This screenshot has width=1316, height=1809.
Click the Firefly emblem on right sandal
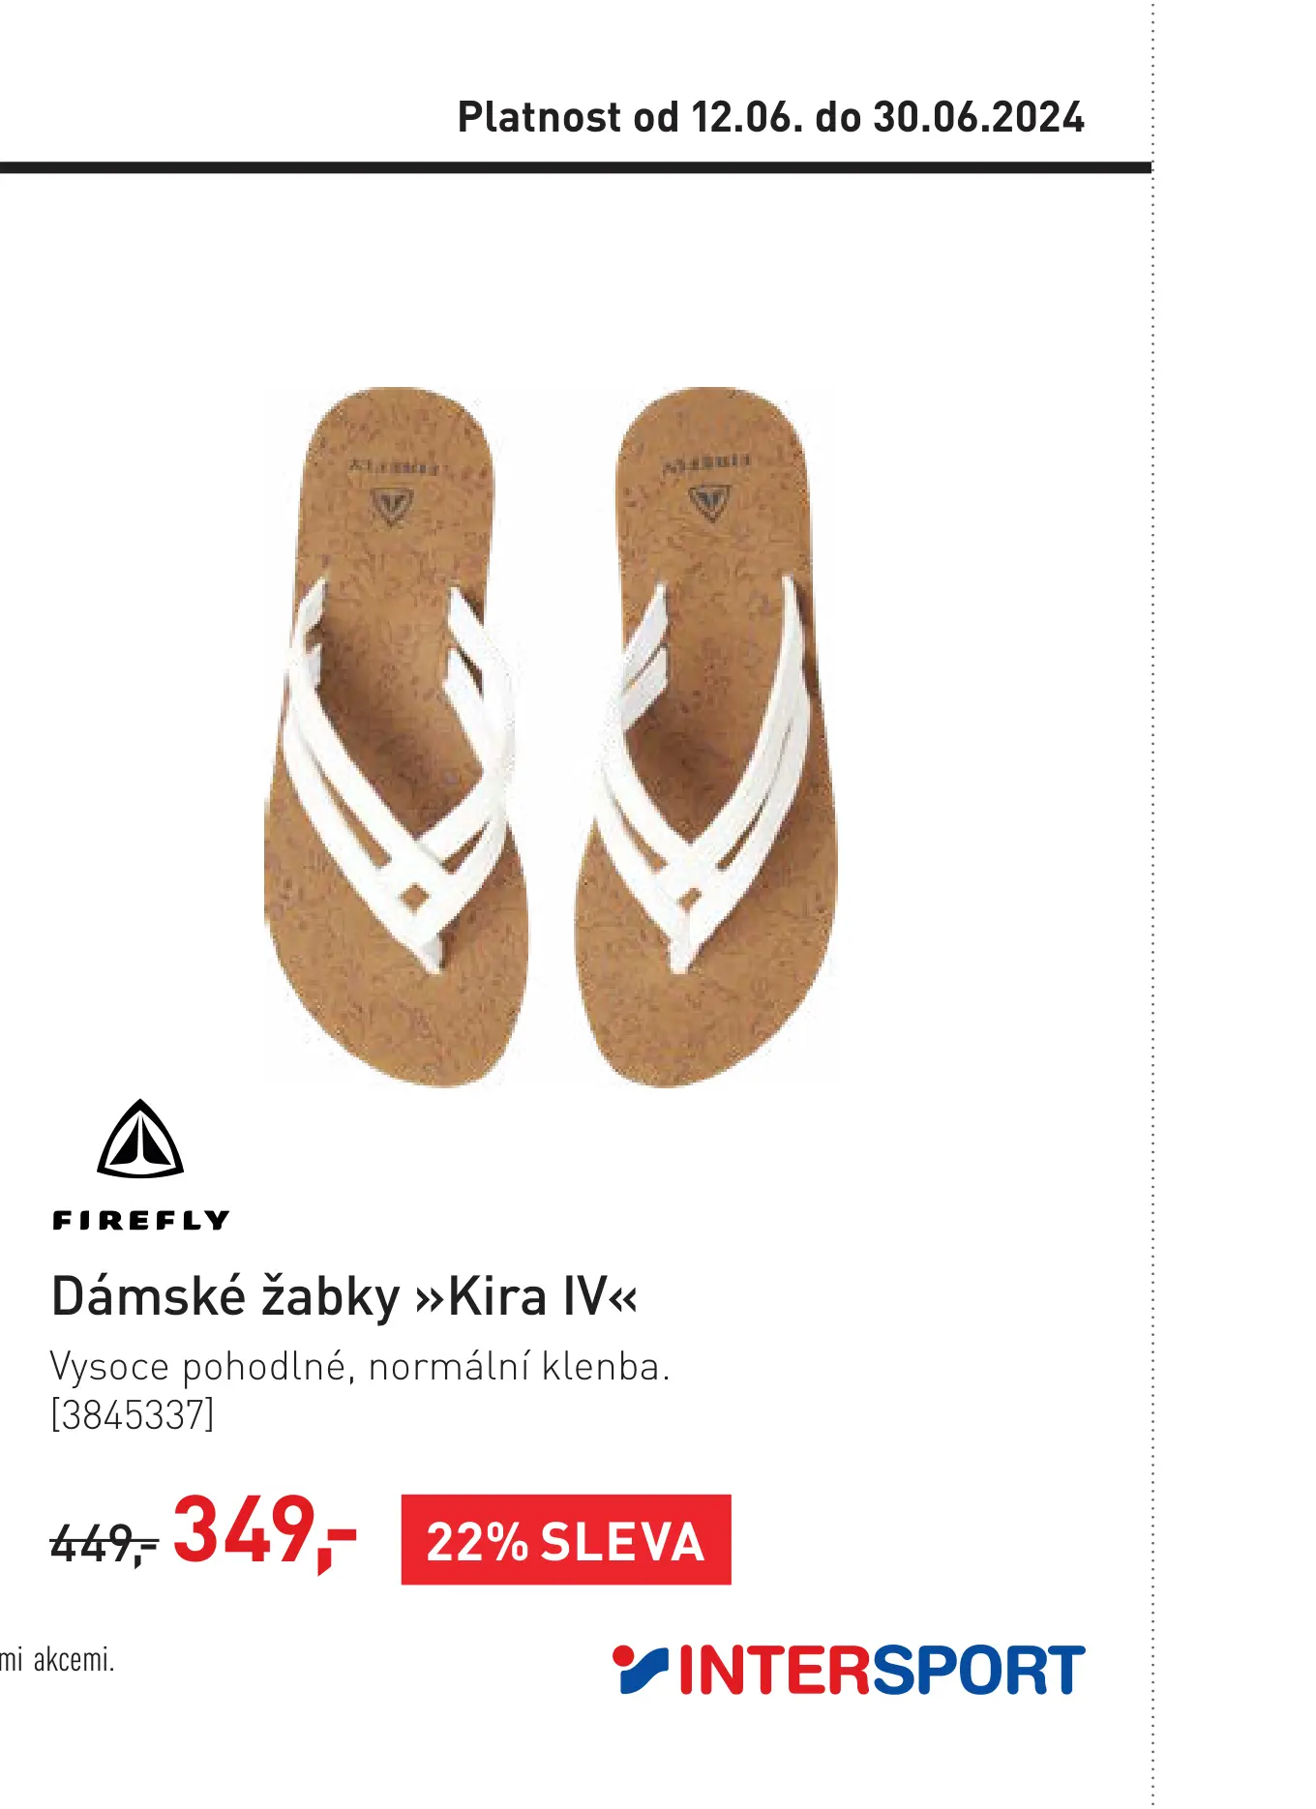[709, 503]
